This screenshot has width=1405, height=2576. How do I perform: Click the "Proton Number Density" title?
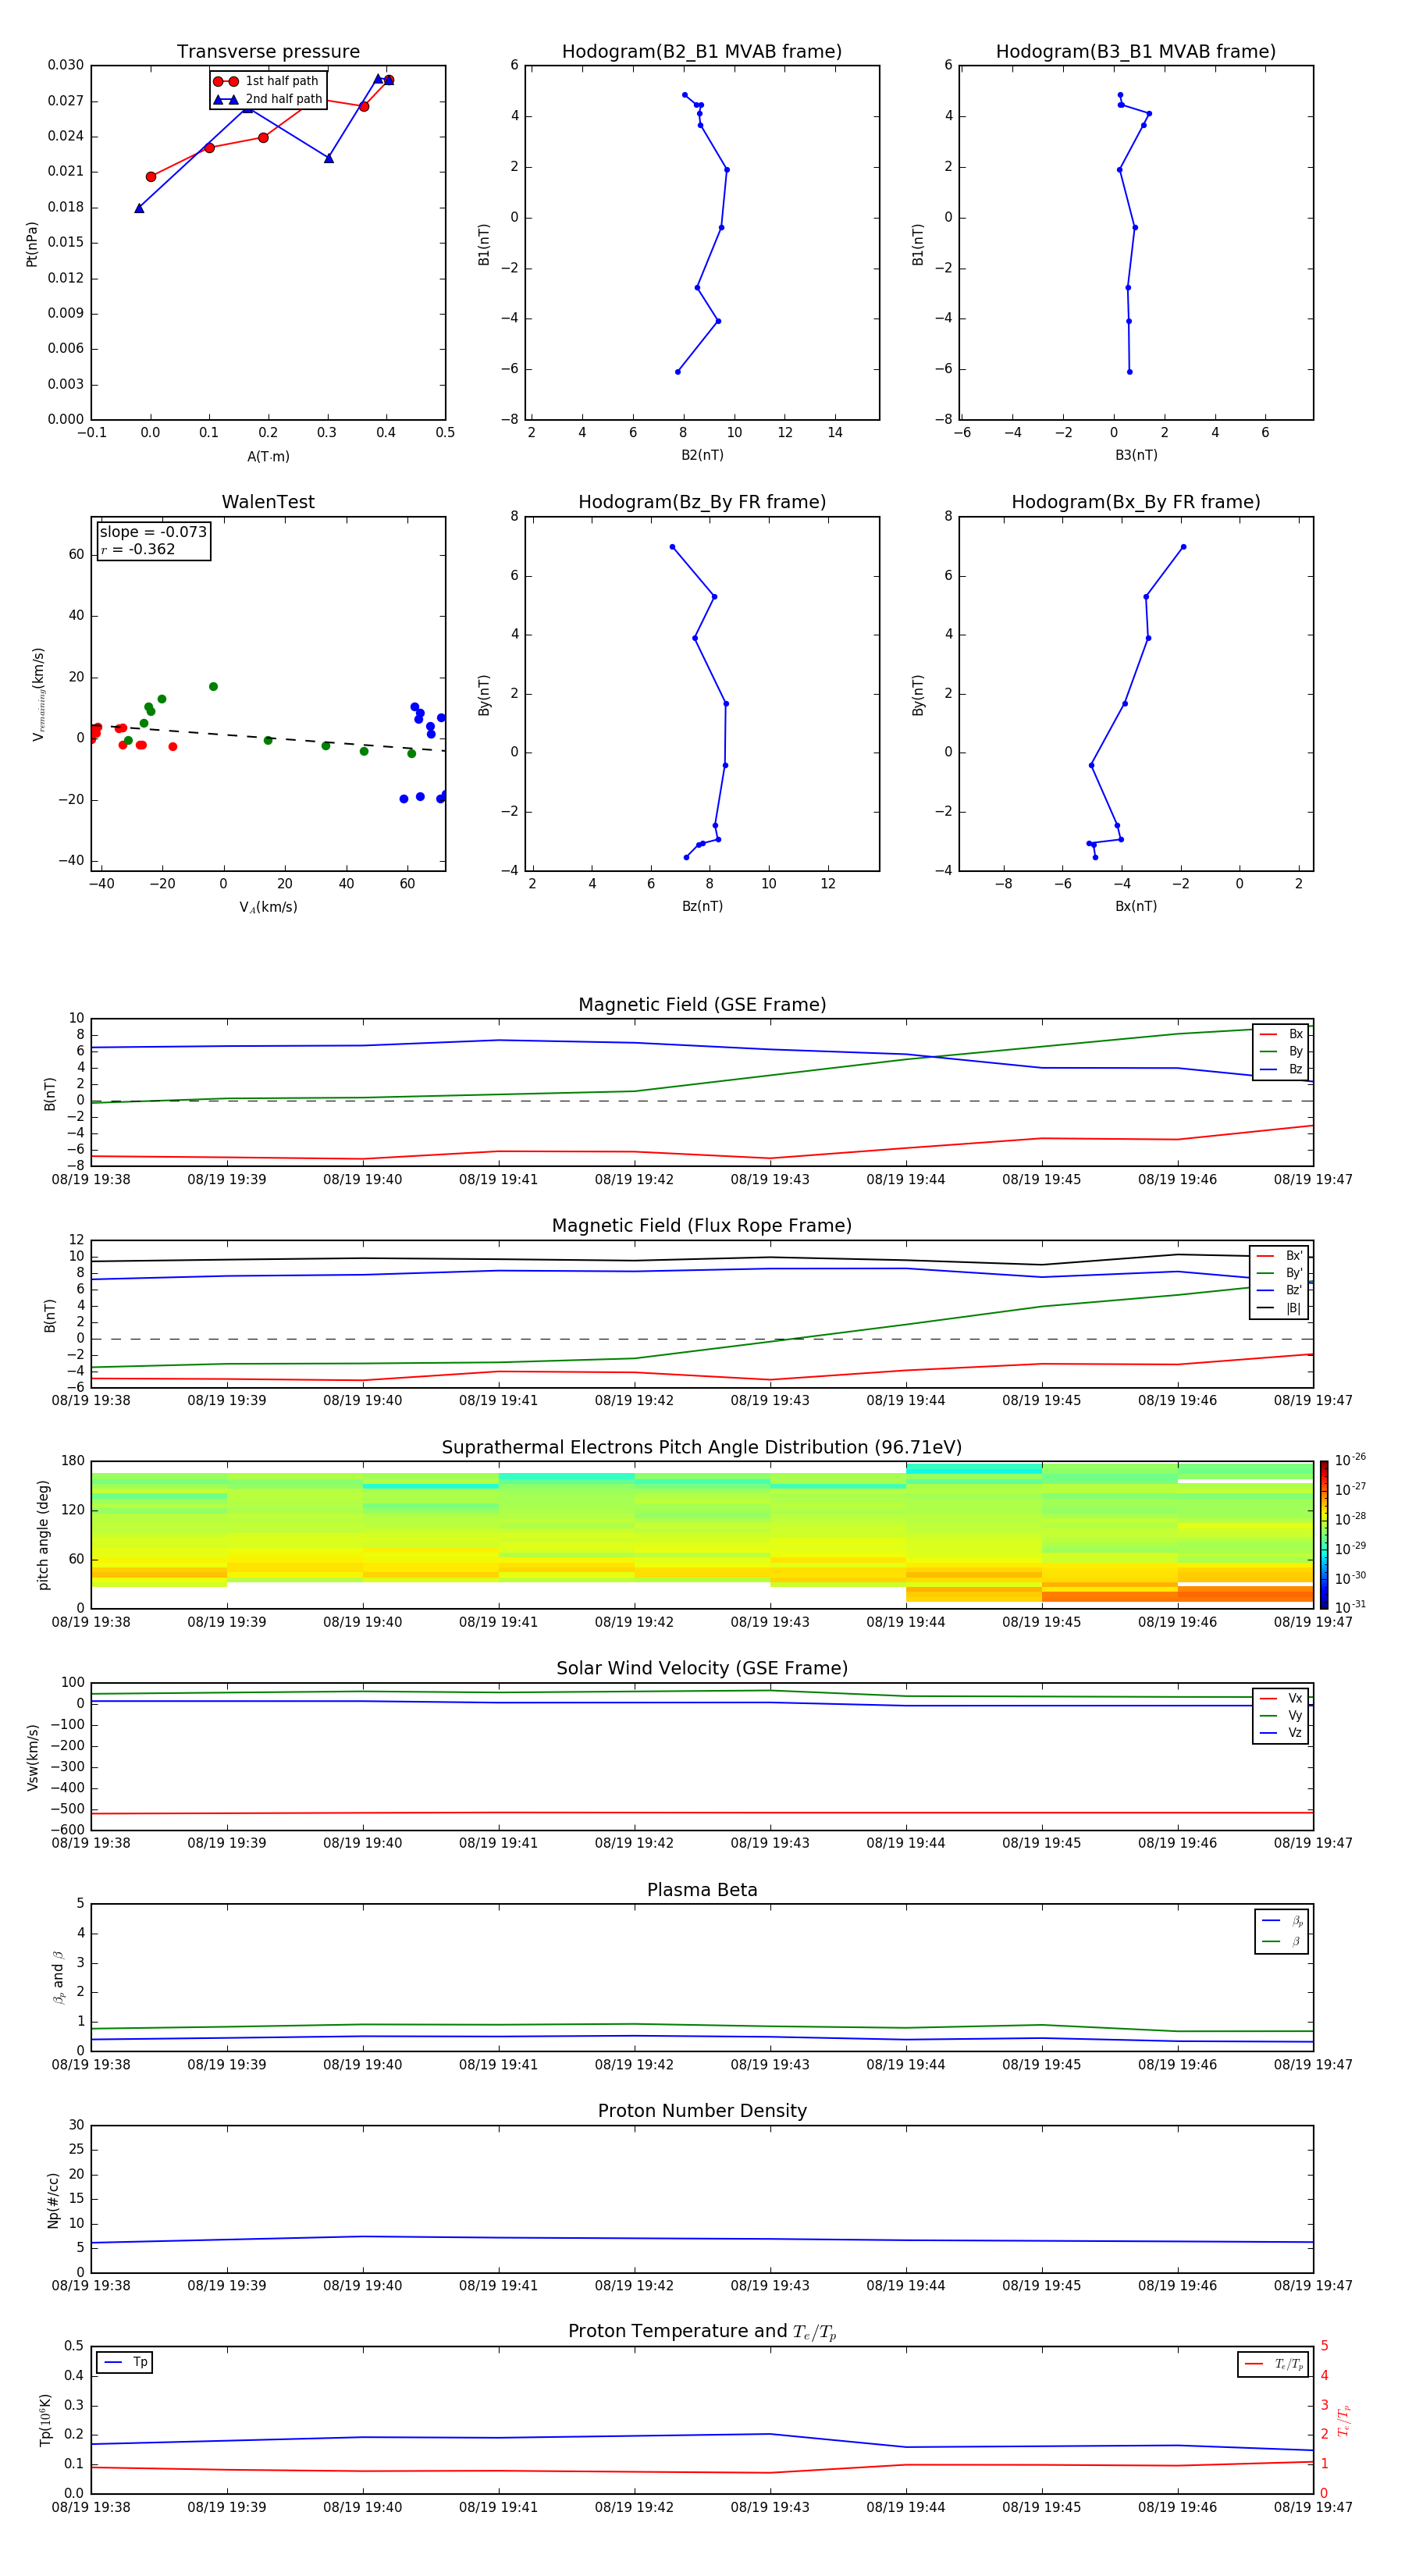[x=702, y=2111]
